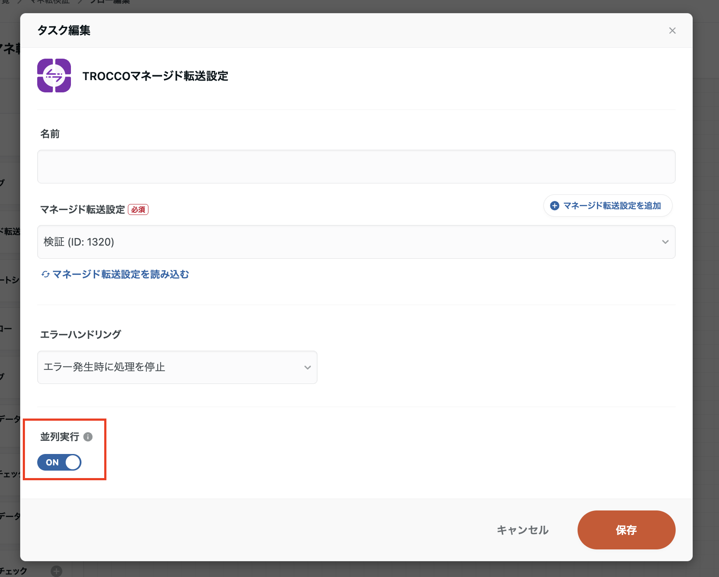Select the マネ転検証 breadcrumb item
719x577 pixels.
click(x=49, y=2)
